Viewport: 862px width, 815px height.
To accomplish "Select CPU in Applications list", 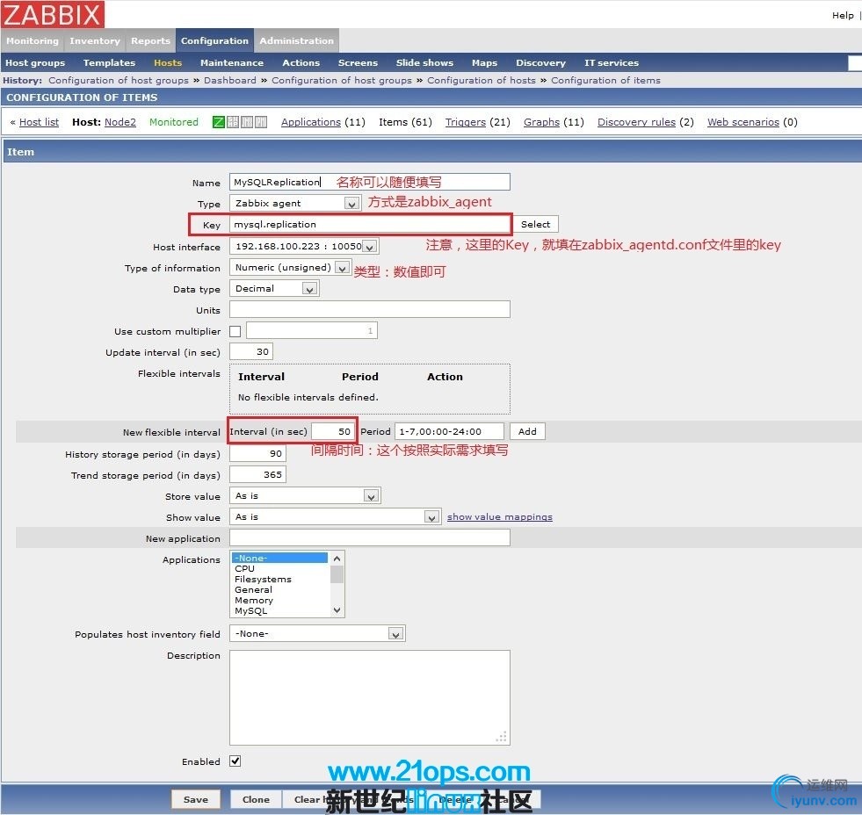I will [x=279, y=568].
